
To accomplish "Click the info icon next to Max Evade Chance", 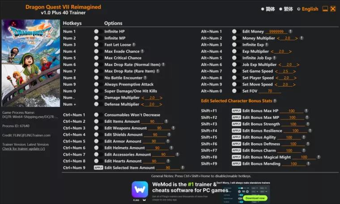I will [143, 51].
